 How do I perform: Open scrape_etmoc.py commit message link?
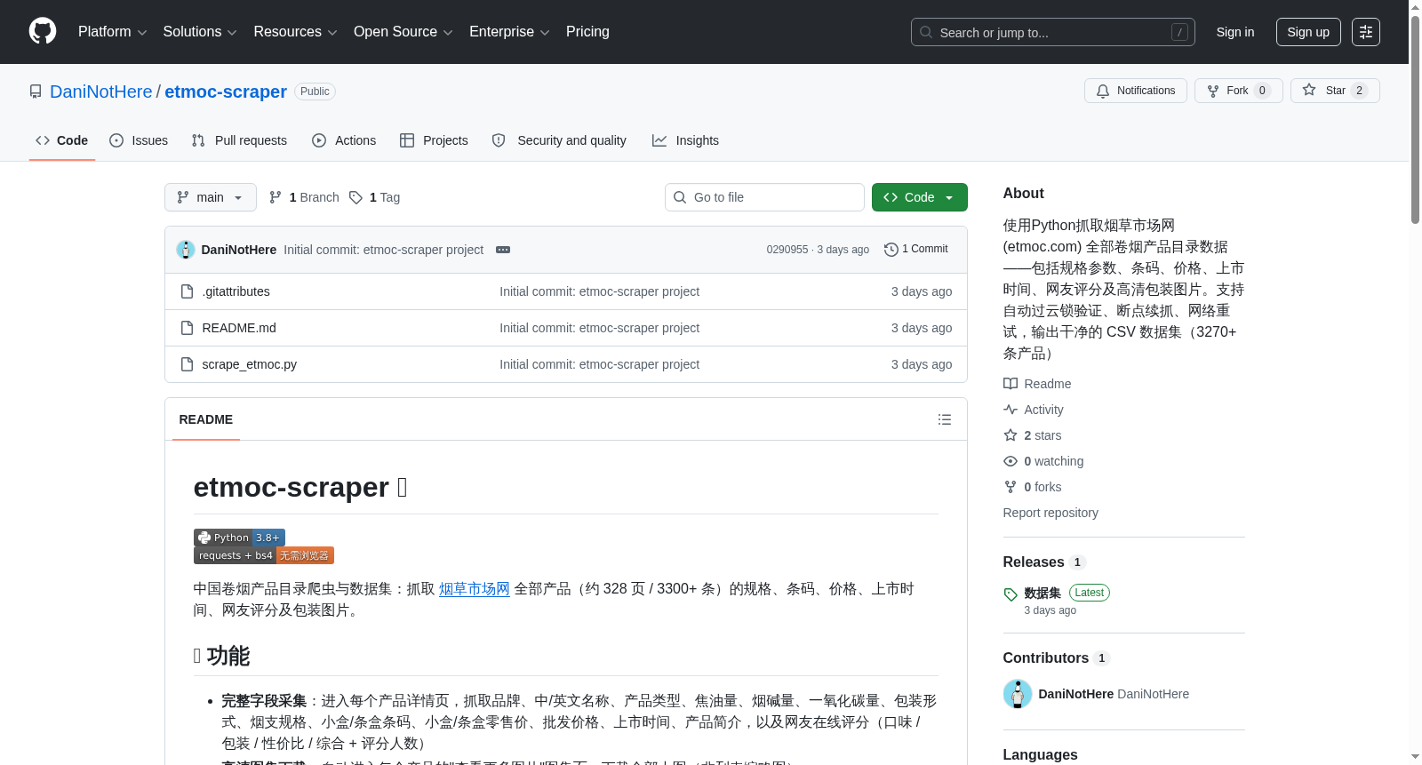click(x=599, y=364)
